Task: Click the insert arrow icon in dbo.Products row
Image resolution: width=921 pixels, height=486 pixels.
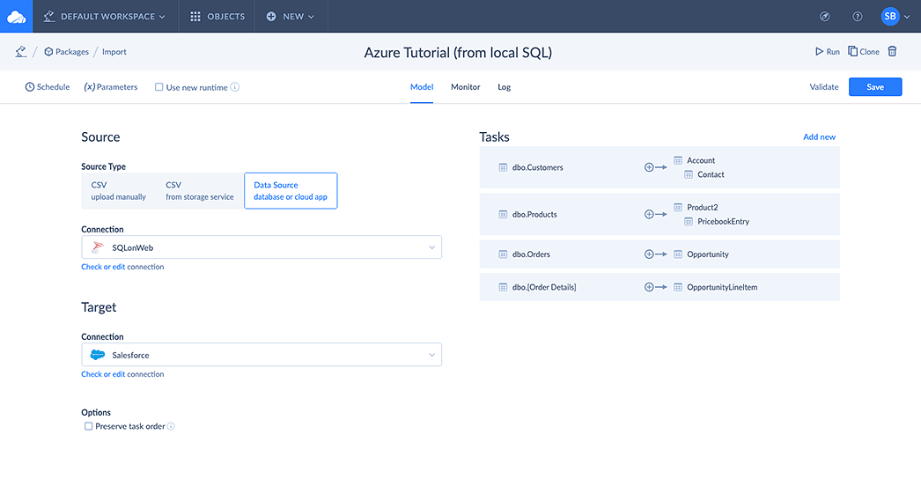Action: pyautogui.click(x=655, y=215)
